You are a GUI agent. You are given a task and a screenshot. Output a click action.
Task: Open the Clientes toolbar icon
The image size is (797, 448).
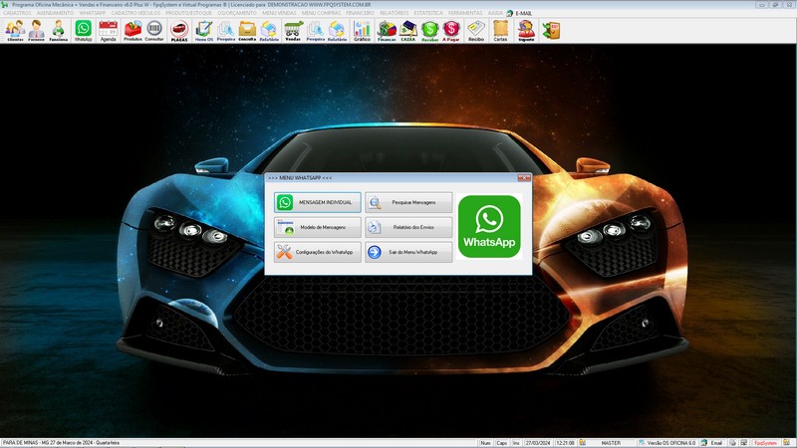15,31
